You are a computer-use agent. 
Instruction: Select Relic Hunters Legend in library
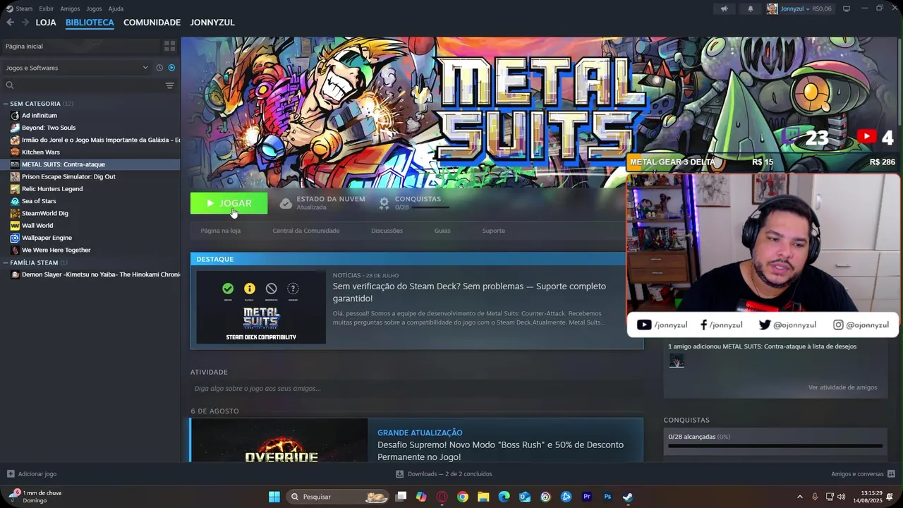pyautogui.click(x=52, y=189)
